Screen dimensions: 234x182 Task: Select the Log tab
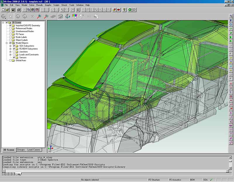[18, 174]
